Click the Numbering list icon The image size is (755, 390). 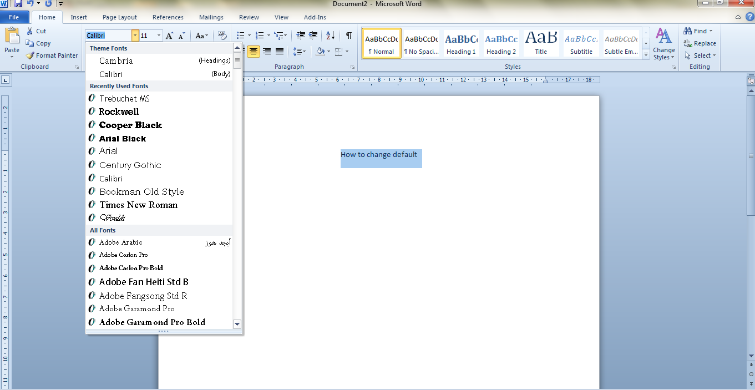(260, 36)
